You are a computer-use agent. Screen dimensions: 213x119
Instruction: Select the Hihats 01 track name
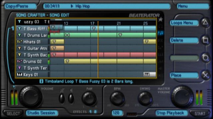[x=32, y=42]
